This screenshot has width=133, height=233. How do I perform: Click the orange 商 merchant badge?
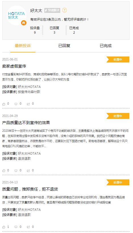(24, 23)
